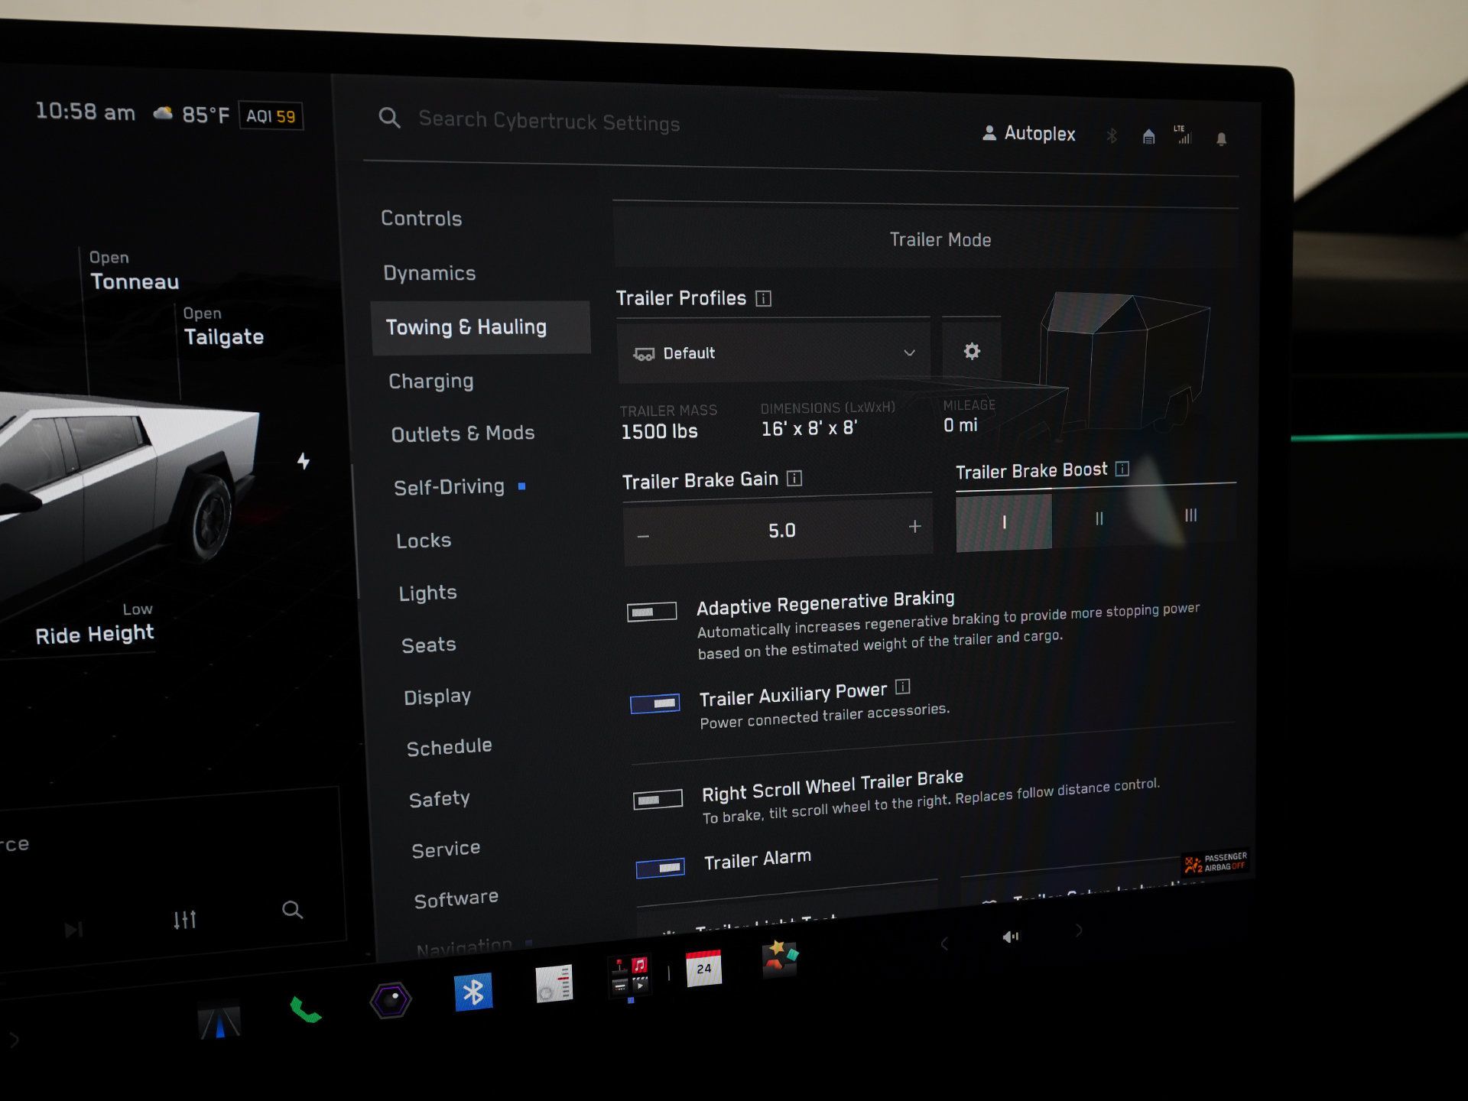Screen dimensions: 1468x1101
Task: Toggle Trailer Auxiliary Power switch
Action: [655, 703]
